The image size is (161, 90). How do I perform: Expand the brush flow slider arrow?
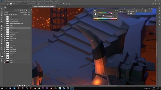tap(47, 4)
